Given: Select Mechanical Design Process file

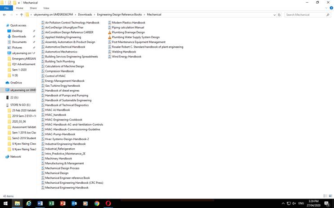Looking at the screenshot, I should pos(62,168).
